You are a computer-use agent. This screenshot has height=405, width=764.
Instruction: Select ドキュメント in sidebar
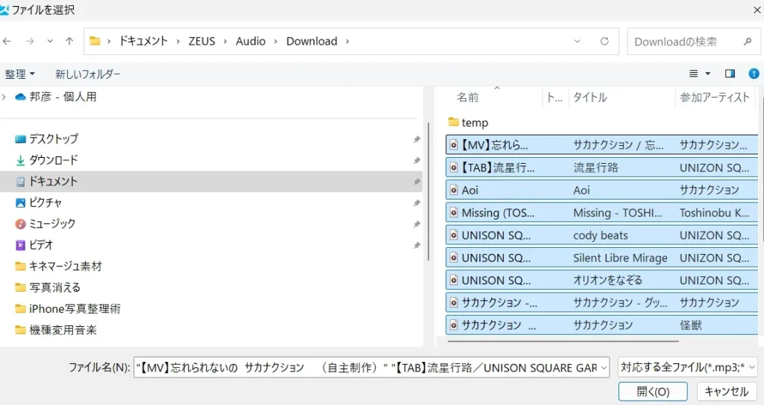click(211, 182)
